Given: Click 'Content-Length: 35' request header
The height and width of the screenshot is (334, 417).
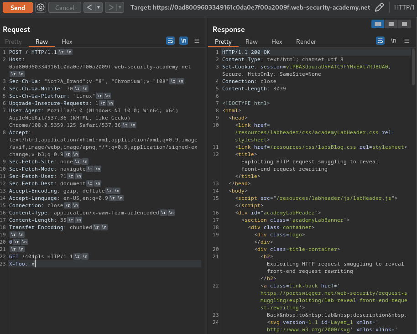Looking at the screenshot, I should point(38,220).
